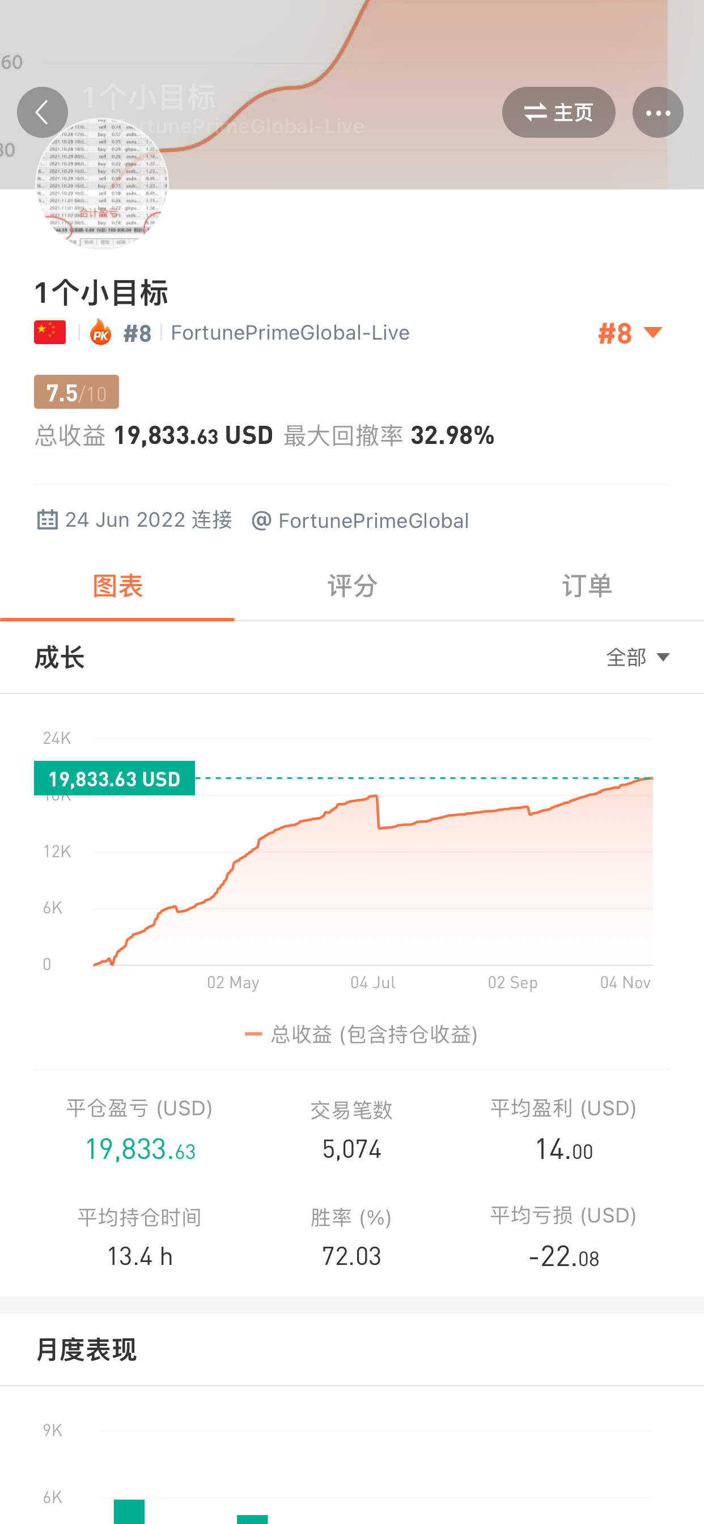Image resolution: width=704 pixels, height=1524 pixels.
Task: Open the trader's profile avatar
Action: pos(102,185)
